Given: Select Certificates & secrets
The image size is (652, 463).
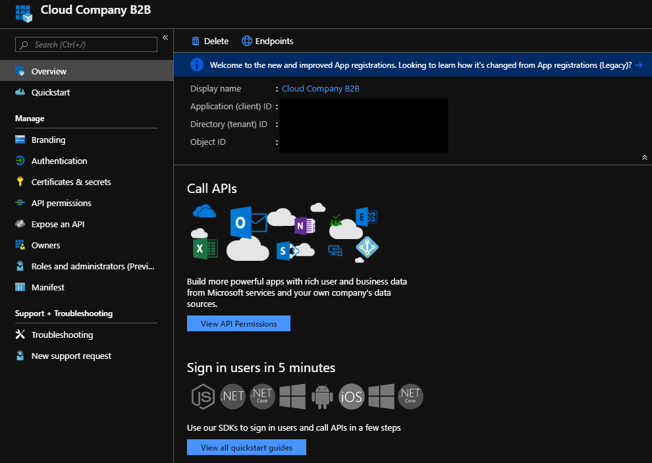Looking at the screenshot, I should click(69, 182).
